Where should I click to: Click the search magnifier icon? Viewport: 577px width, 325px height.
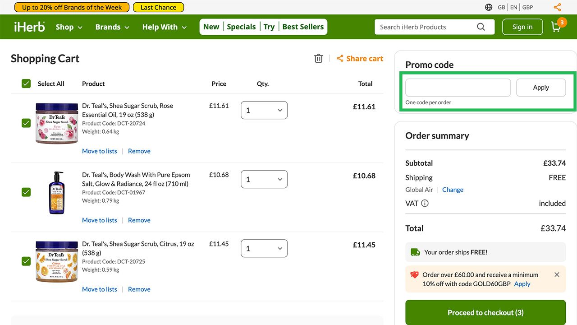(x=481, y=27)
